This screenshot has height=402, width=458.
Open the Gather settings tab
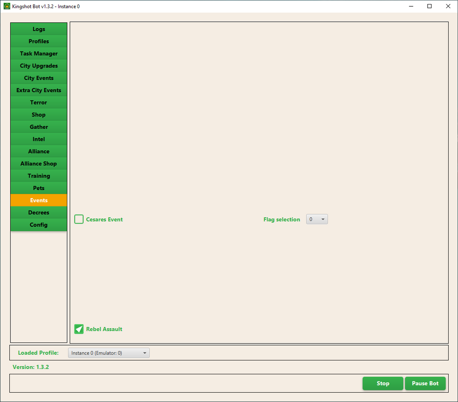coord(39,127)
